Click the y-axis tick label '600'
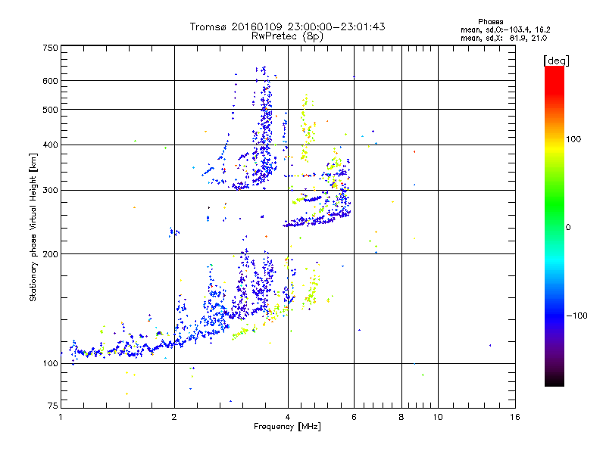606x454 pixels. pos(50,81)
